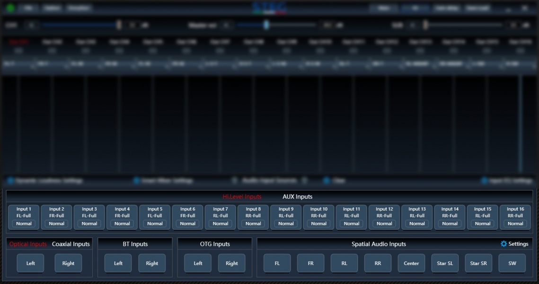Screen dimensions: 539x284
Task: Toggle Normal phase on Input 5
Action: 155,223
